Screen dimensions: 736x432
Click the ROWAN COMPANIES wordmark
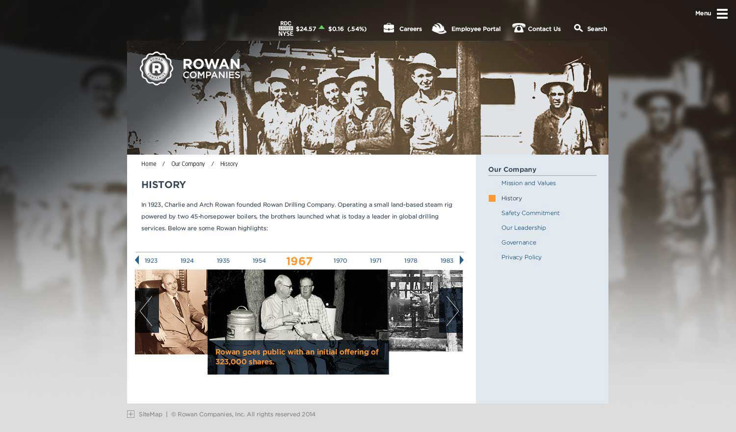coord(211,69)
